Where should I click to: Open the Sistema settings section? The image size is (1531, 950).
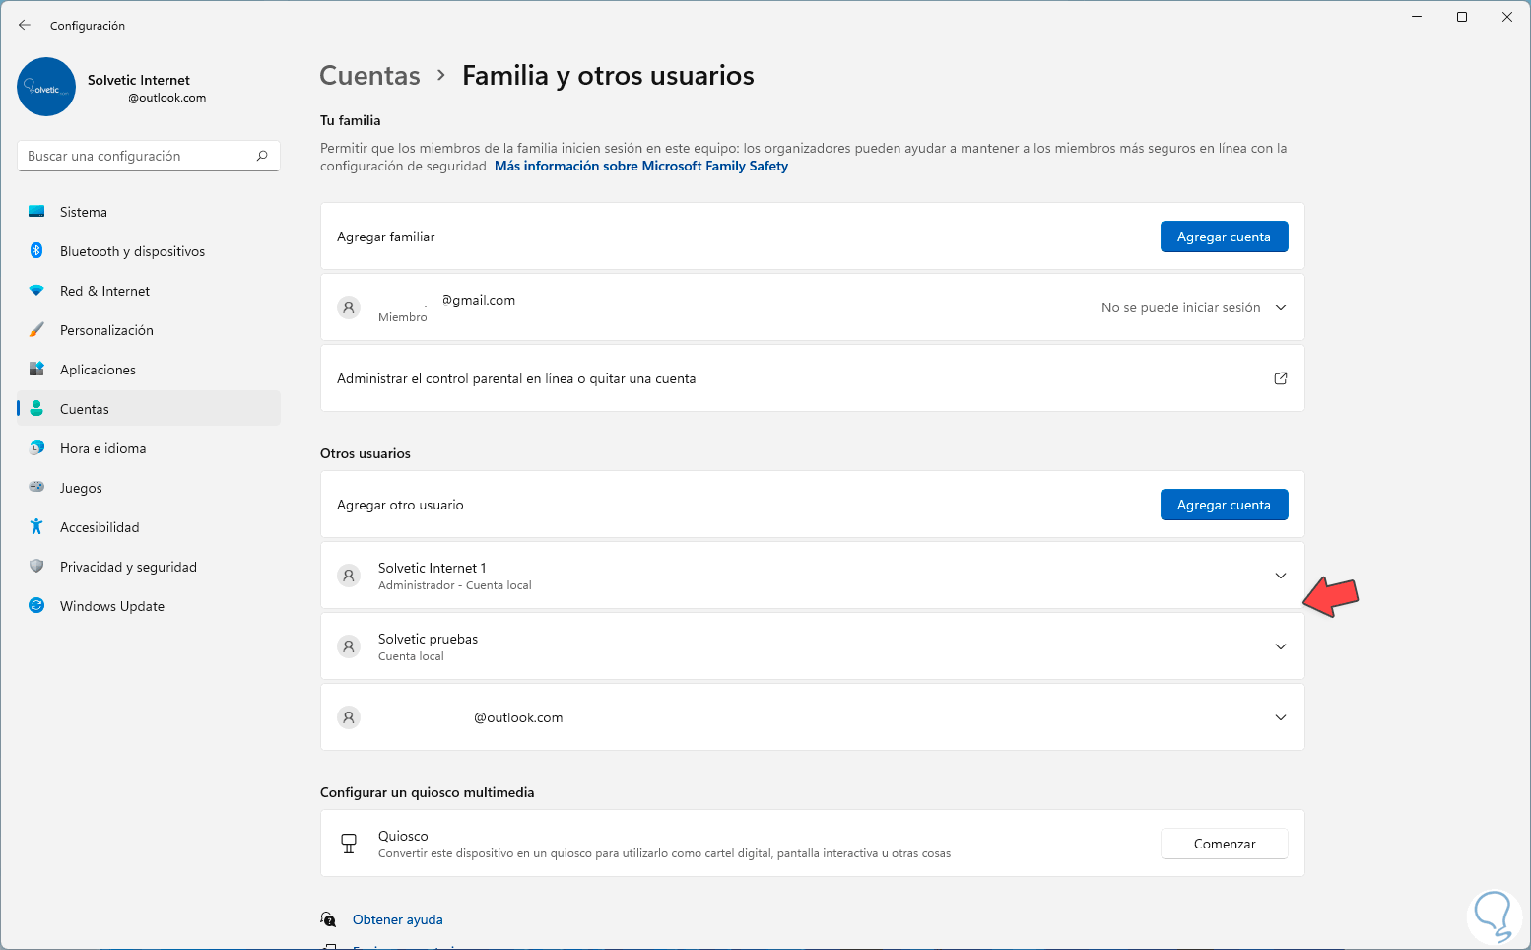point(84,212)
